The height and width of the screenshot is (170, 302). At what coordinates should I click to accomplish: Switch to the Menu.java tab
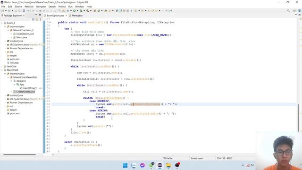pyautogui.click(x=75, y=16)
